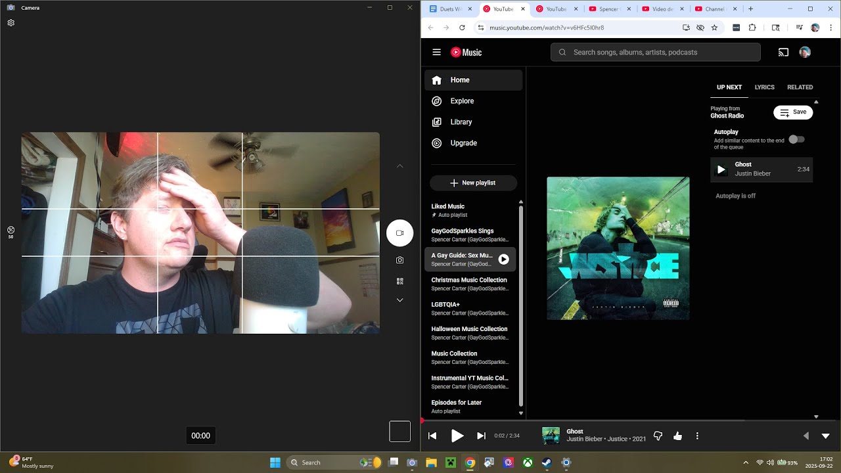Save the queue with Save button
The height and width of the screenshot is (473, 841).
point(793,112)
